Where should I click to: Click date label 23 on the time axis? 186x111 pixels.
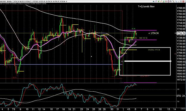[82, 109]
